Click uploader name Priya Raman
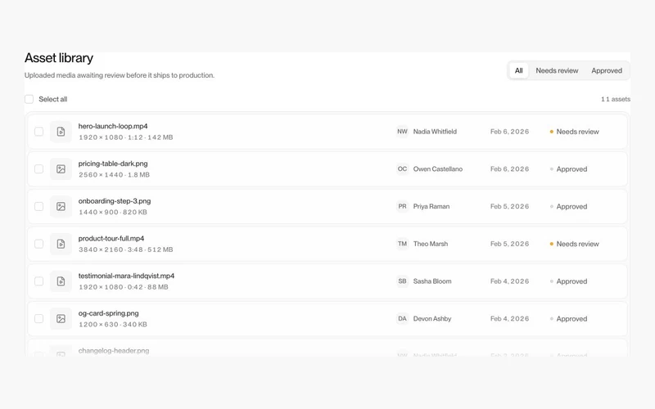The image size is (655, 409). pyautogui.click(x=431, y=206)
